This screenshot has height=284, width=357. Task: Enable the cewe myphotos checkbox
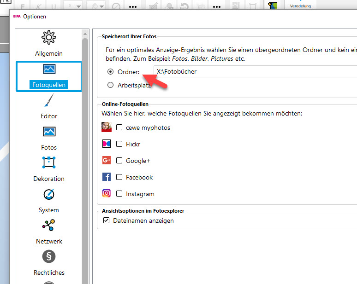pyautogui.click(x=119, y=127)
